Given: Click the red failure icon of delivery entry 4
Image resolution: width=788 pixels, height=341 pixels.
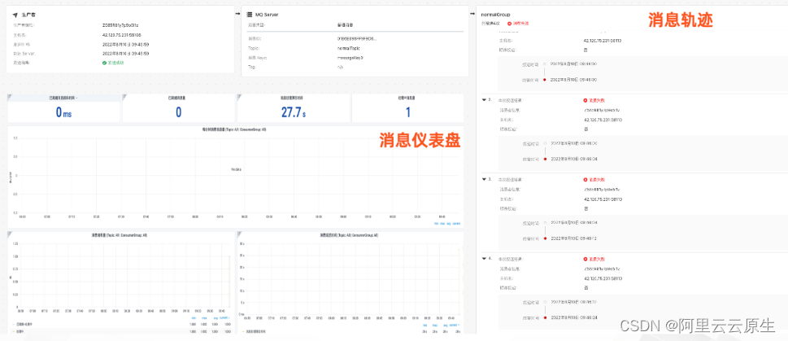Looking at the screenshot, I should click(x=585, y=259).
